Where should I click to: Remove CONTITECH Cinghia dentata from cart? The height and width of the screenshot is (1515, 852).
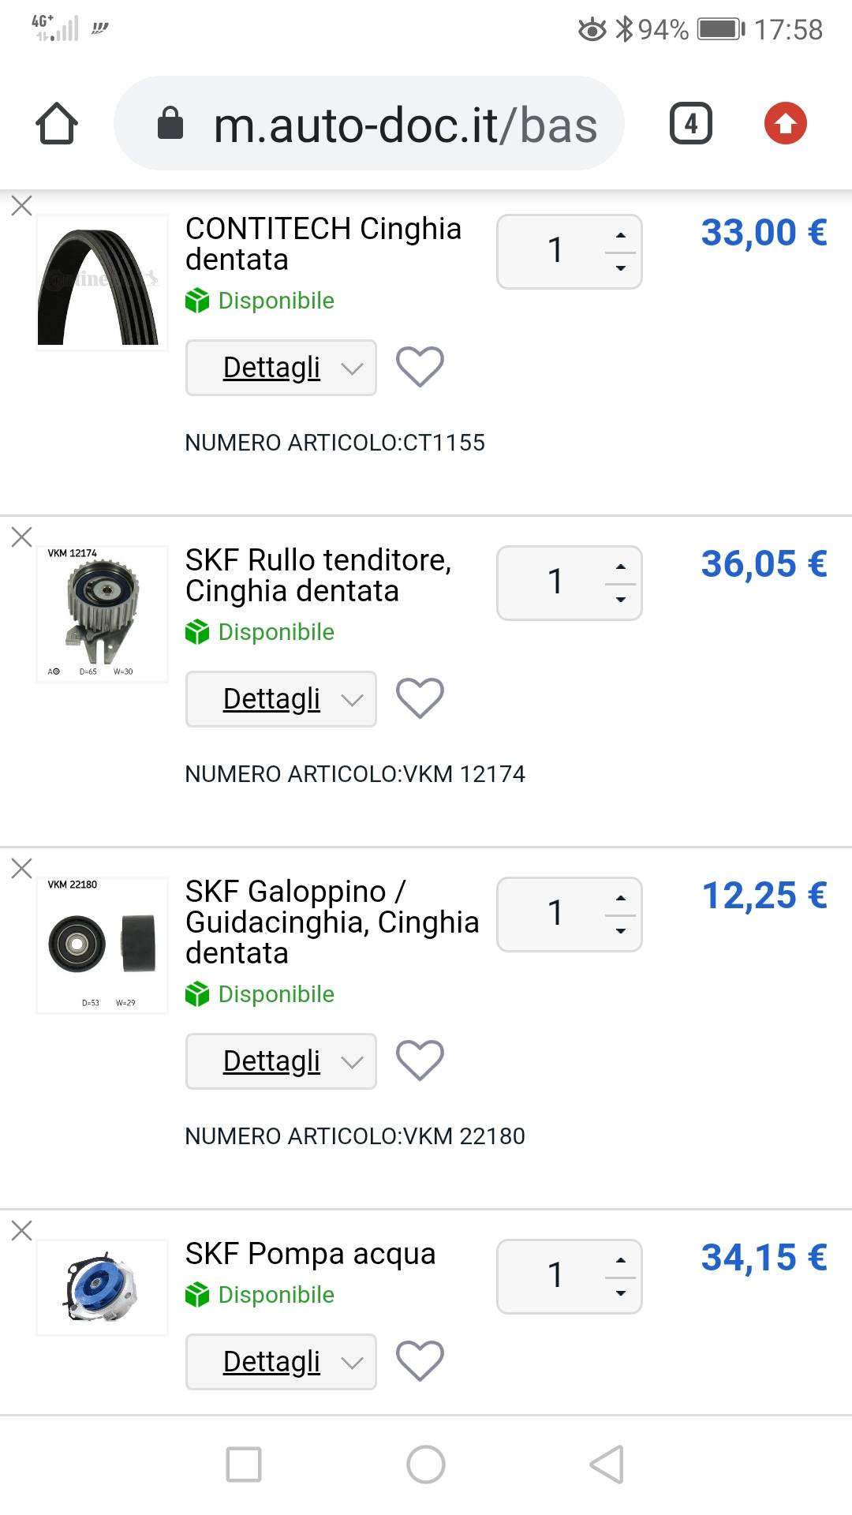22,206
